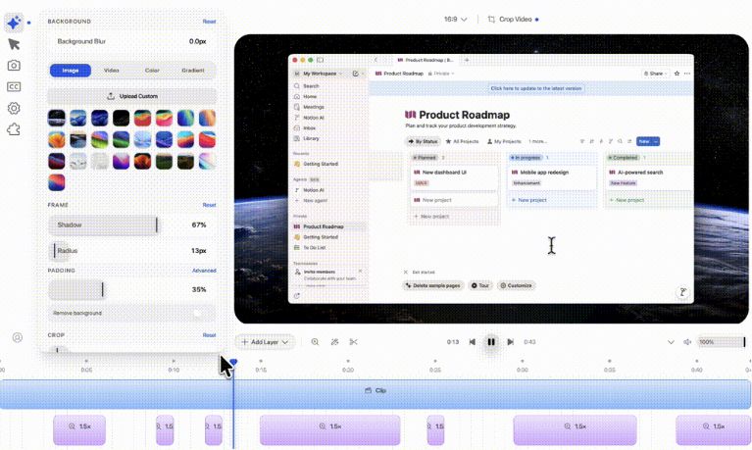Click the Upload Custom button
Image resolution: width=752 pixels, height=450 pixels.
click(132, 96)
